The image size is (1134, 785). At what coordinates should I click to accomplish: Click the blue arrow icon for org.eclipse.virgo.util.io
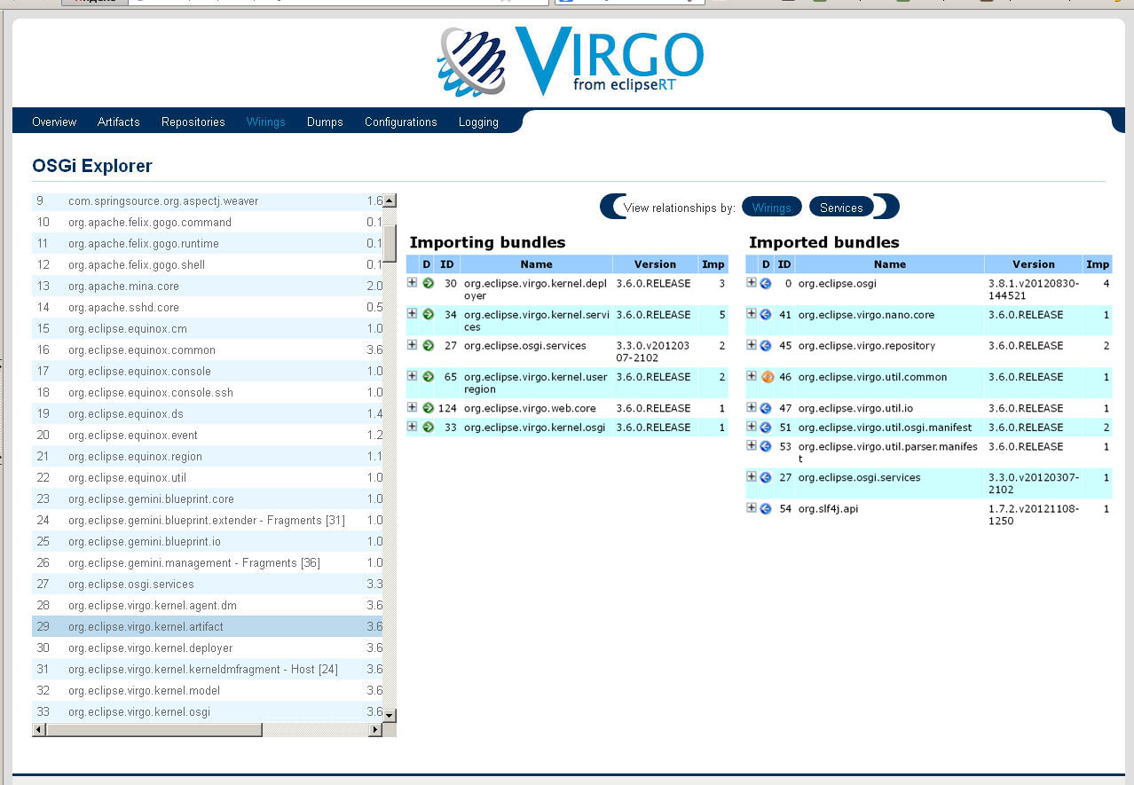pos(766,408)
